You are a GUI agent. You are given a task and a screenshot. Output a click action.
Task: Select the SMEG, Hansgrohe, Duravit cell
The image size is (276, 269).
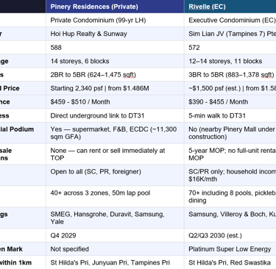[x=115, y=218]
